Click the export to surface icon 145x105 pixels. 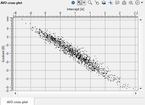pos(124,3)
